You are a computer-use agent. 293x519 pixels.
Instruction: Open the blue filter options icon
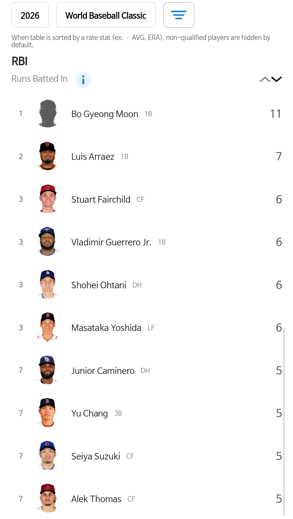click(x=179, y=15)
